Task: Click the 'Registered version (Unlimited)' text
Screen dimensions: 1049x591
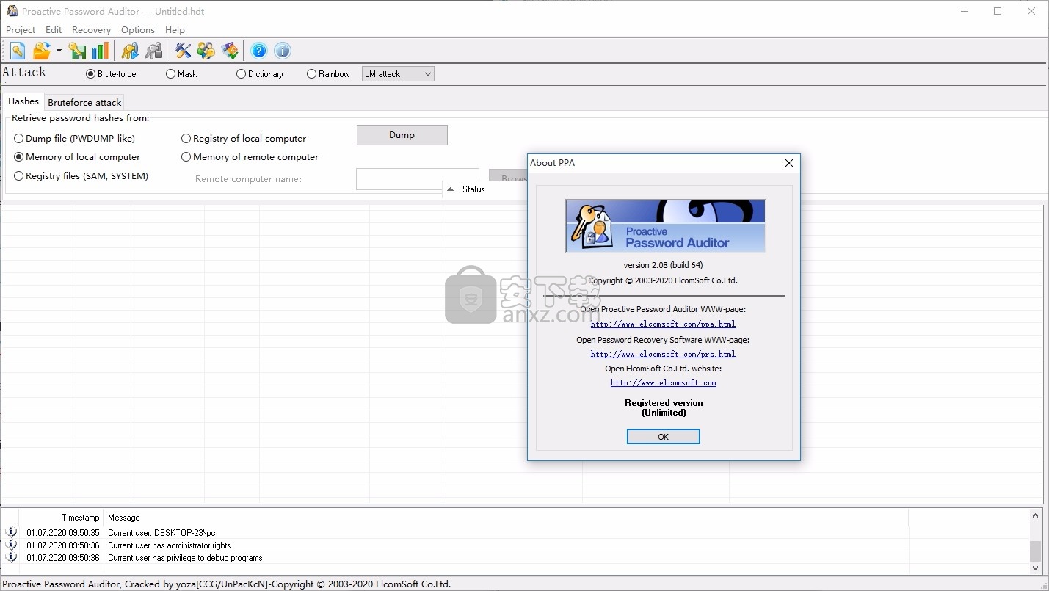Action: pyautogui.click(x=664, y=407)
